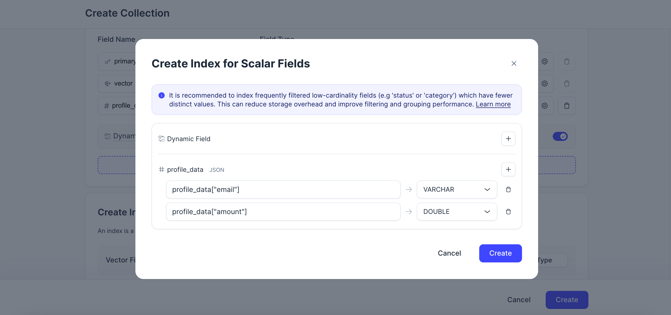Toggle the Dynamic Field switch off
This screenshot has width=671, height=315.
(x=560, y=136)
